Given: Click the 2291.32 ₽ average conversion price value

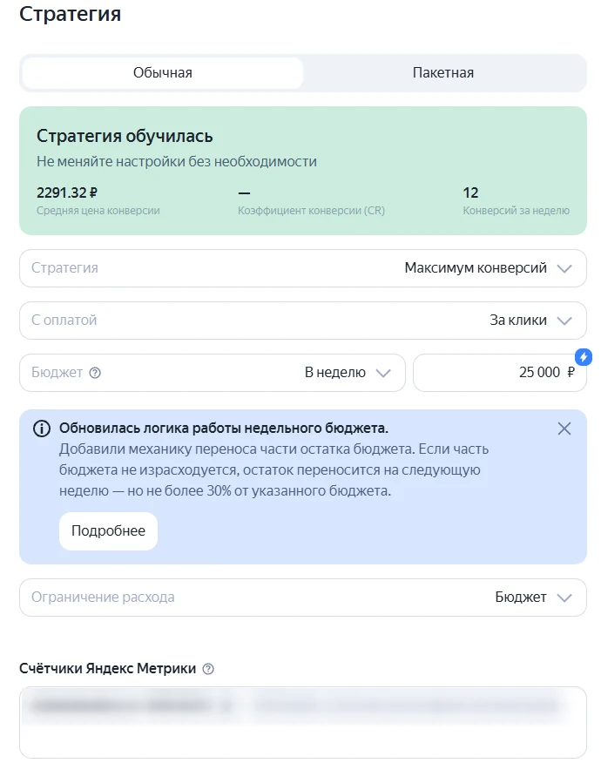Looking at the screenshot, I should [67, 192].
